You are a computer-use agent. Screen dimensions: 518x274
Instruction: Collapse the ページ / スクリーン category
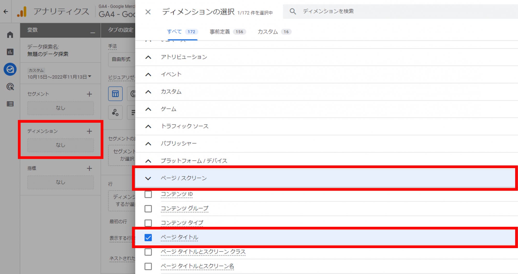[148, 178]
